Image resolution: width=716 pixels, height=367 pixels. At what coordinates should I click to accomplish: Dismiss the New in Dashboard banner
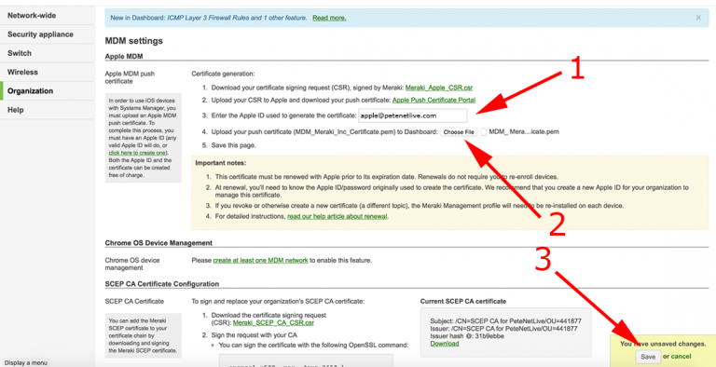(698, 18)
